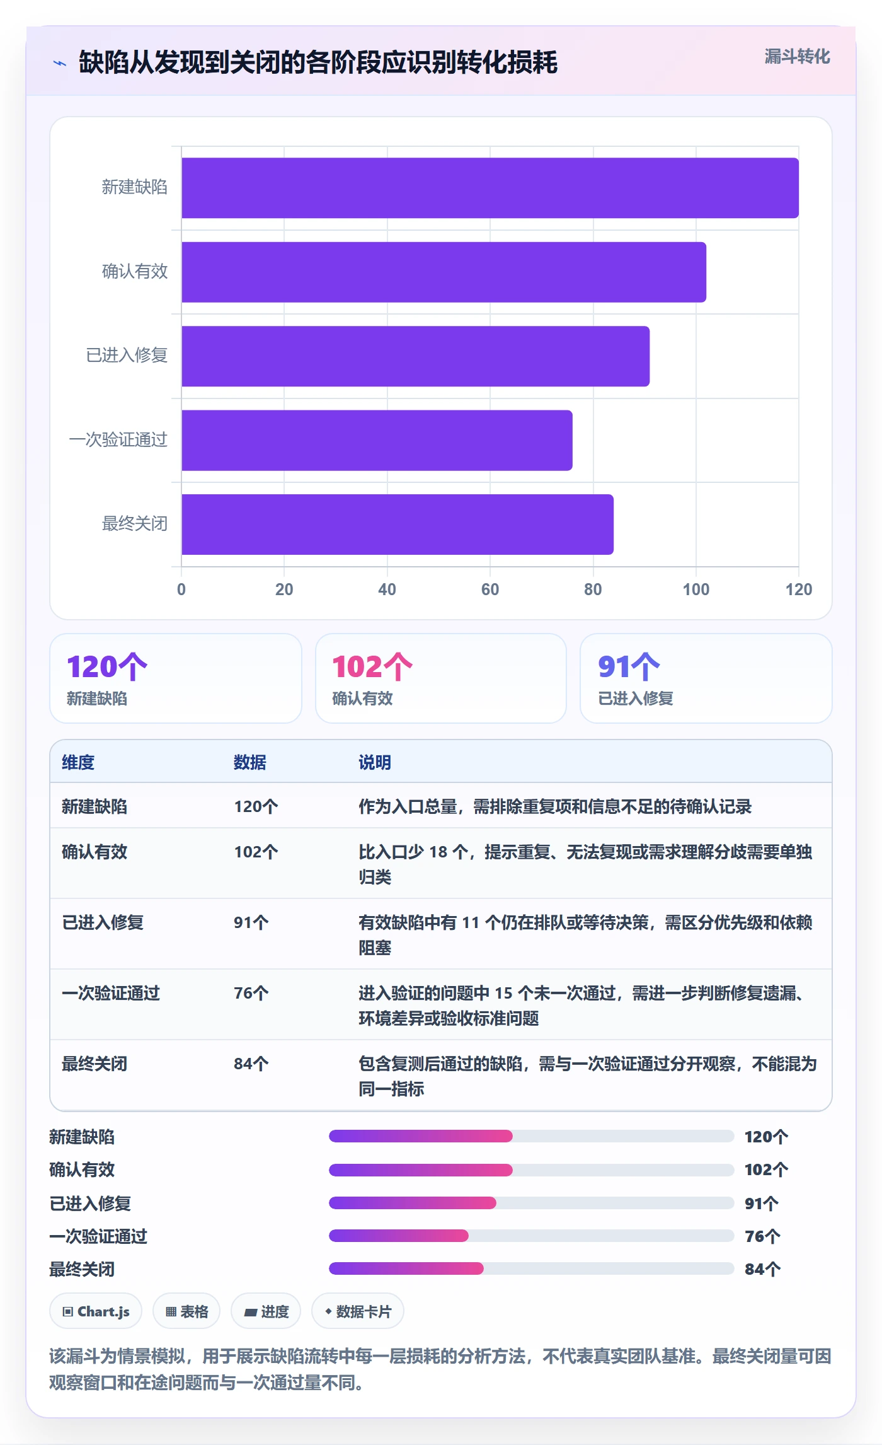Open the 120个 新建缺陷 data card
Viewport: 882px width, 1445px height.
176,678
